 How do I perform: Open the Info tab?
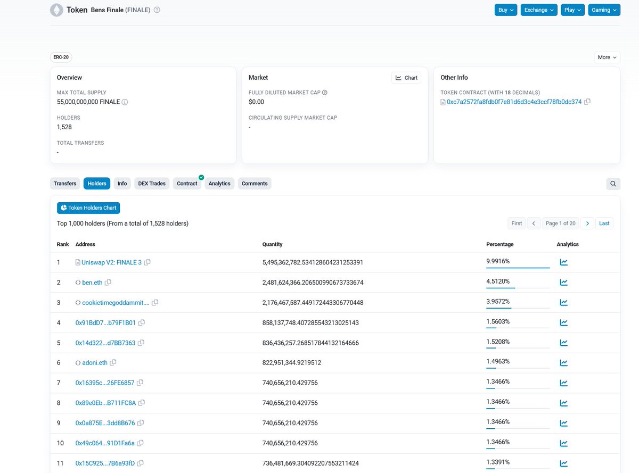(x=122, y=184)
